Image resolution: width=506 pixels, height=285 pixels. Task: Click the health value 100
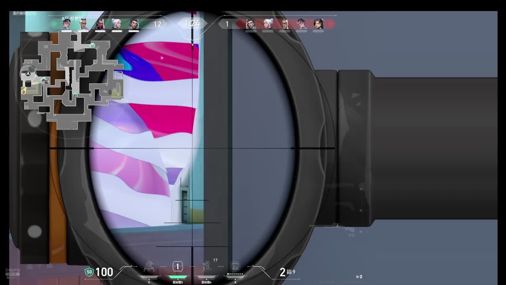pyautogui.click(x=104, y=272)
